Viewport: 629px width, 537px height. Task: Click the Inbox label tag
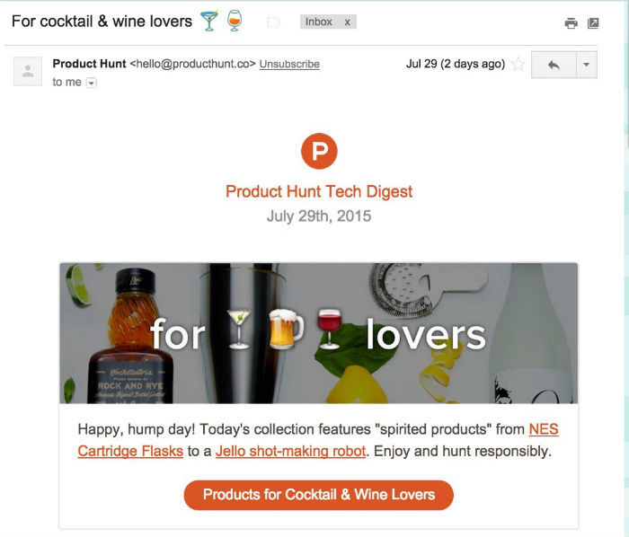(x=319, y=22)
